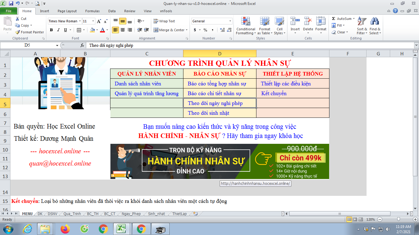Click the zoom slider in status bar

(398, 219)
